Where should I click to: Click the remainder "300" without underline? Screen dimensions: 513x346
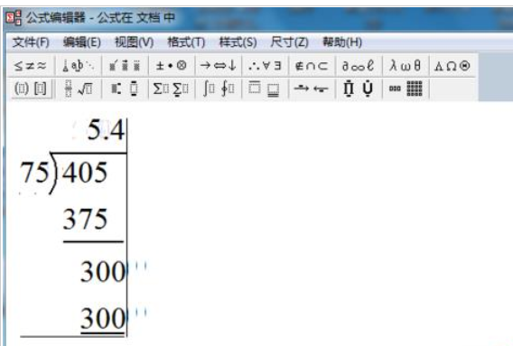click(103, 271)
